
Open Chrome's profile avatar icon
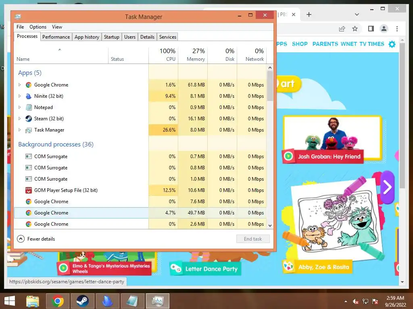click(x=384, y=29)
